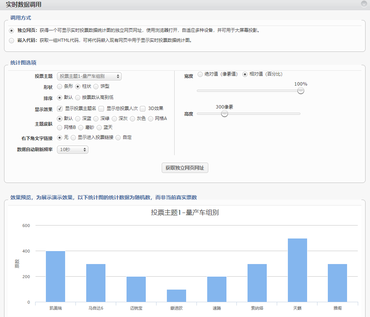Screen dimensions: 370x317
Task: Sort by 按票数从高到低
Action: pos(78,98)
